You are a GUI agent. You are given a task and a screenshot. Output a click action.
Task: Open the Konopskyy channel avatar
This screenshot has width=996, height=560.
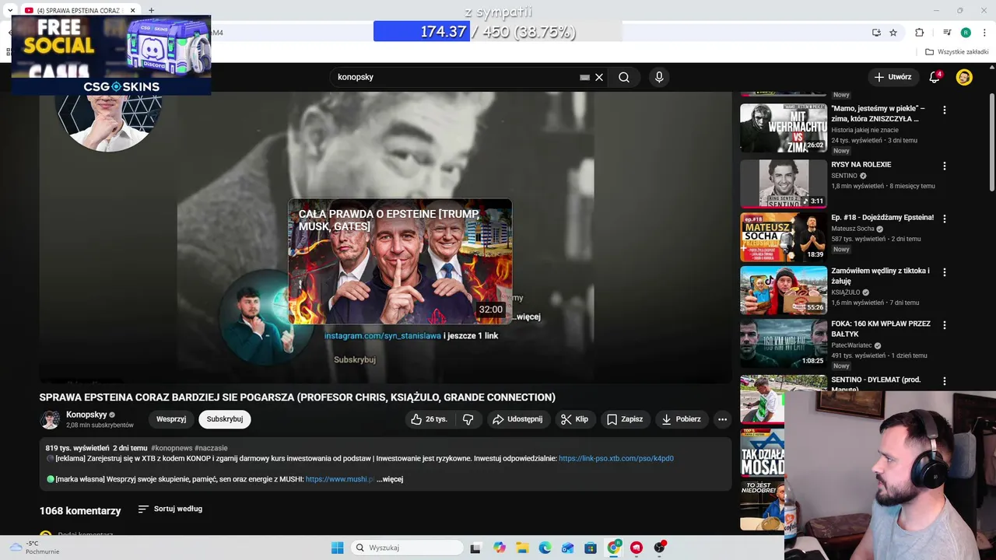point(50,419)
